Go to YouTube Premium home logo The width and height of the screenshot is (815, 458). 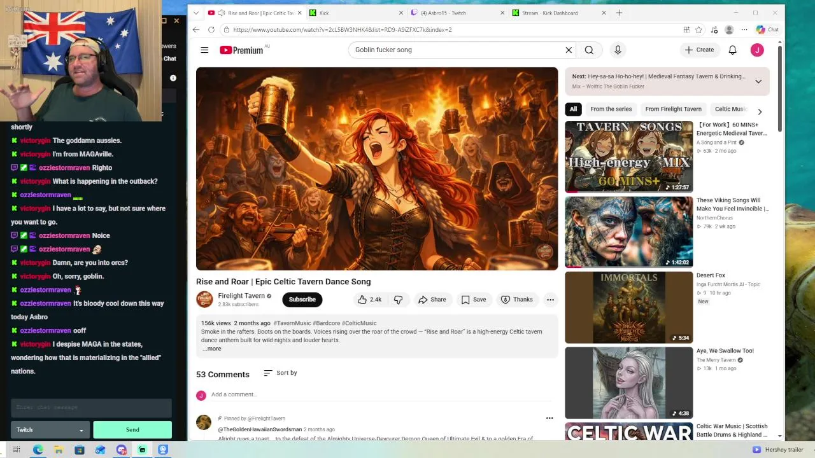[x=241, y=50]
